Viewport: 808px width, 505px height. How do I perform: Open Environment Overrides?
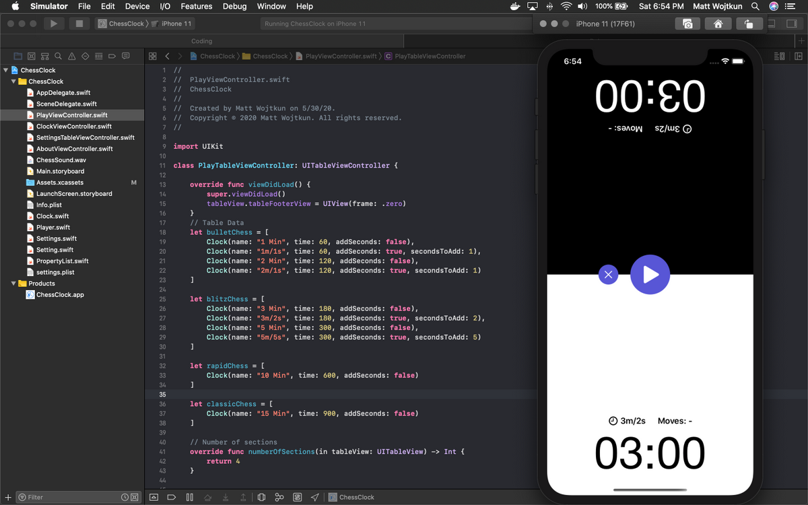(297, 497)
